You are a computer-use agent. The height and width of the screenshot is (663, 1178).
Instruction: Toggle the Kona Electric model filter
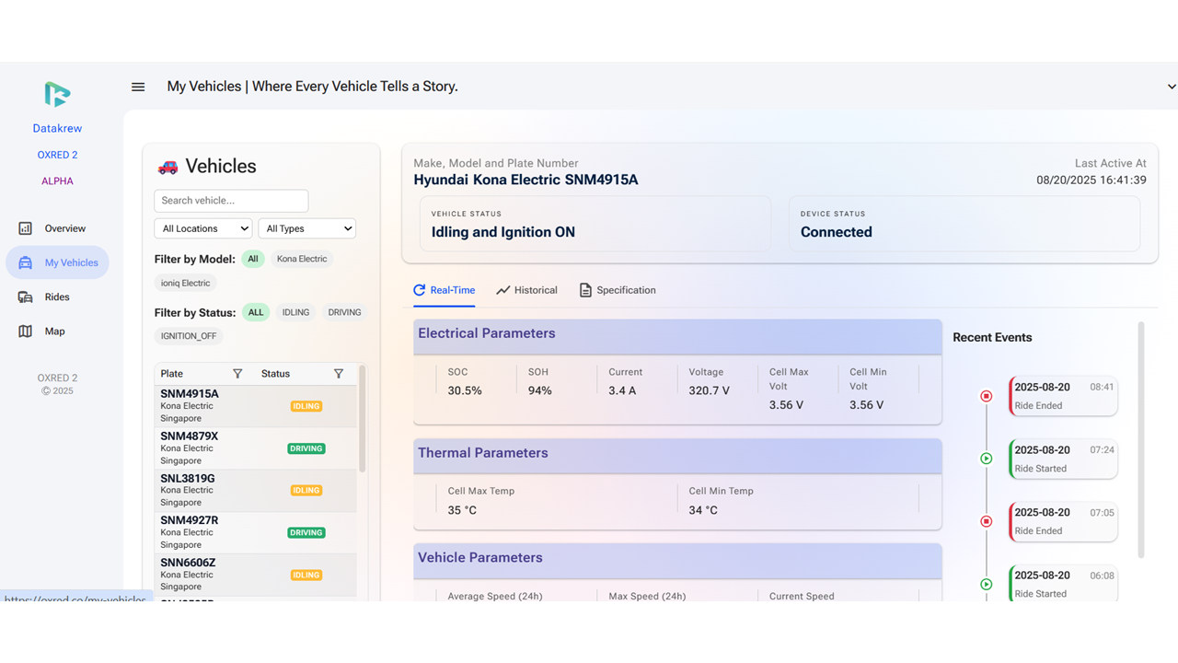pyautogui.click(x=302, y=259)
